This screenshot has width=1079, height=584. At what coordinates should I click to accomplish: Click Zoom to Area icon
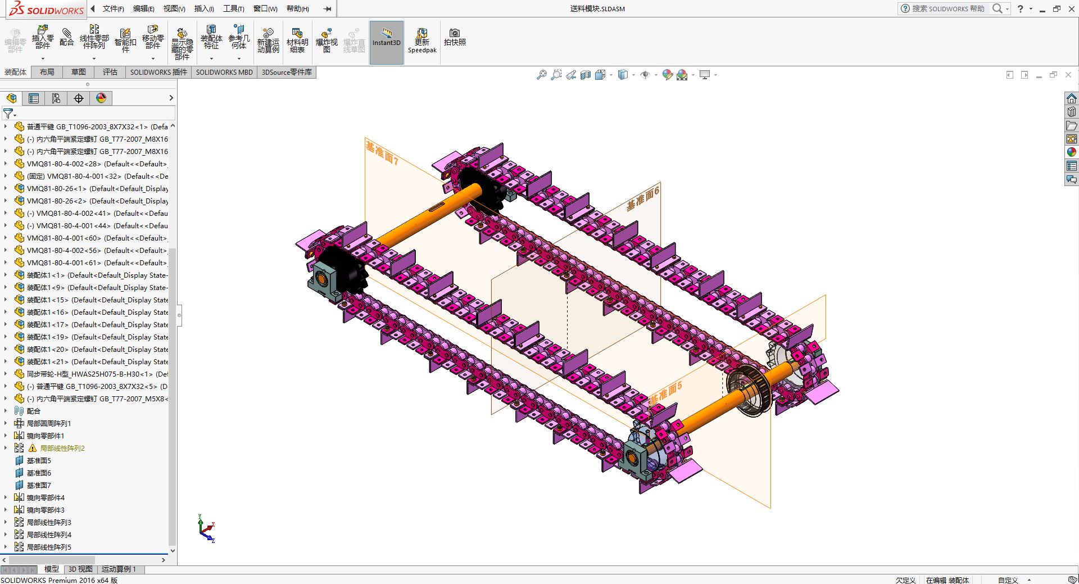556,75
